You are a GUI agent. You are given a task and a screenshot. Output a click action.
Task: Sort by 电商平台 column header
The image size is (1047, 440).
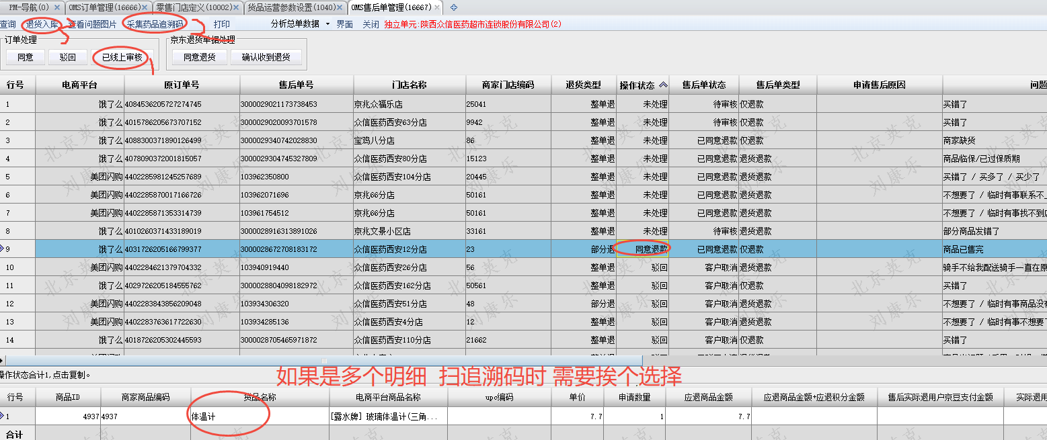pyautogui.click(x=79, y=85)
